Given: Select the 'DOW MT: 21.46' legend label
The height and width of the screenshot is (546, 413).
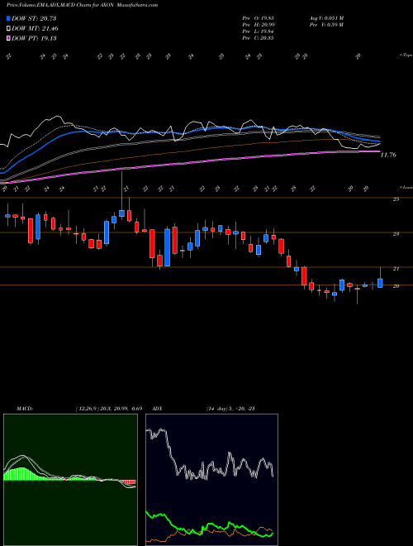Looking at the screenshot, I should coord(36,29).
